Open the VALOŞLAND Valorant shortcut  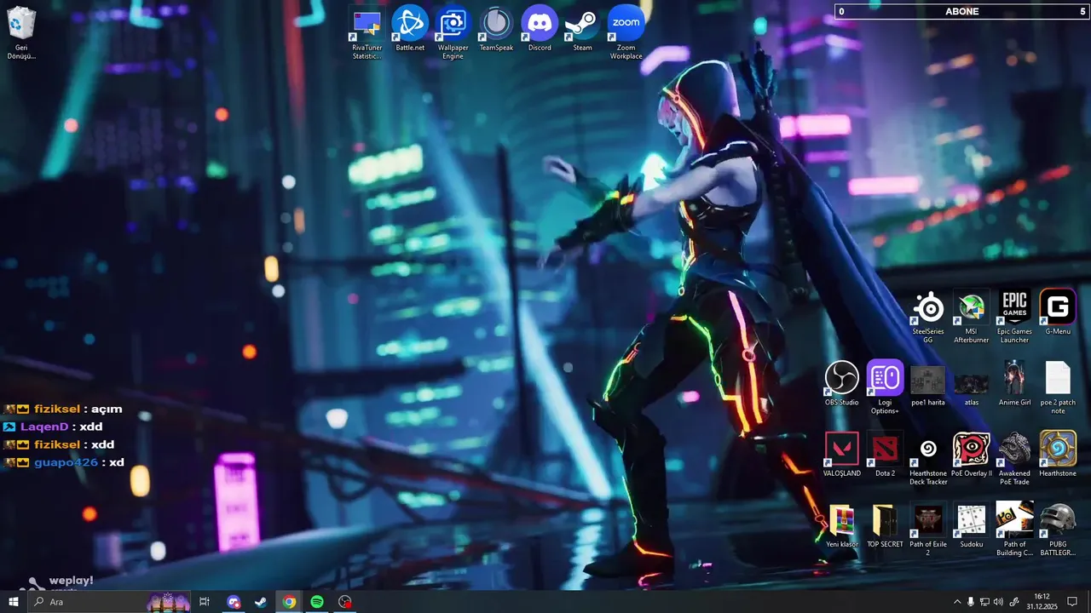click(x=842, y=454)
